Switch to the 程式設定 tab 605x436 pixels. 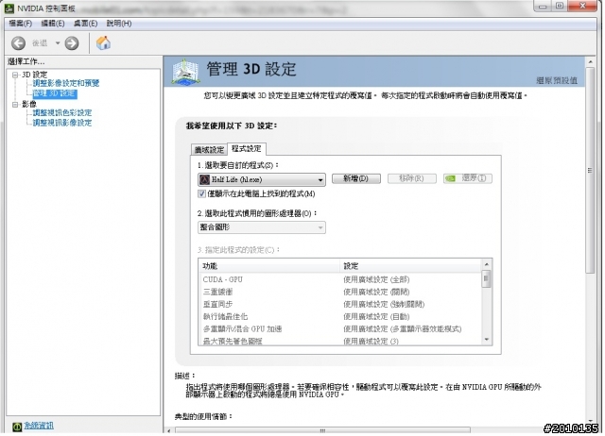247,149
